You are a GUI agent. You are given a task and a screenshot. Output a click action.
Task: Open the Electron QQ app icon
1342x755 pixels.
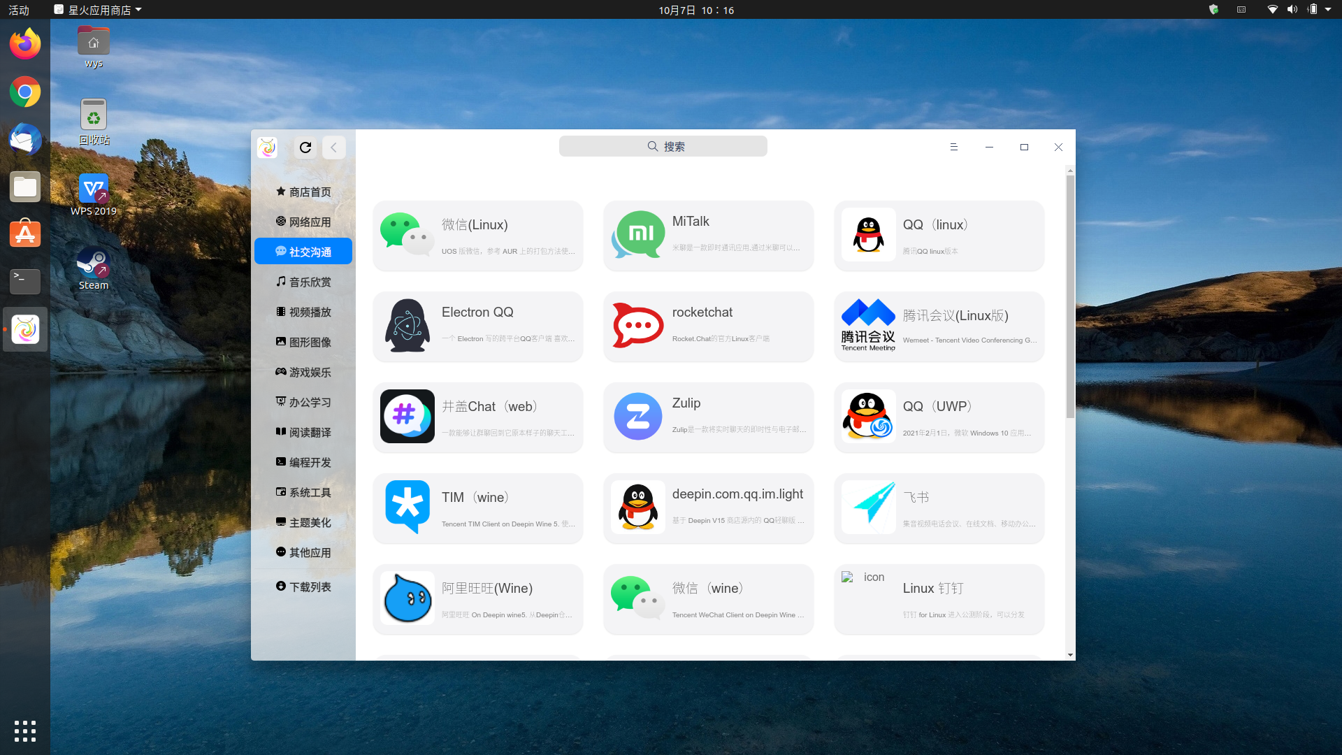[407, 326]
